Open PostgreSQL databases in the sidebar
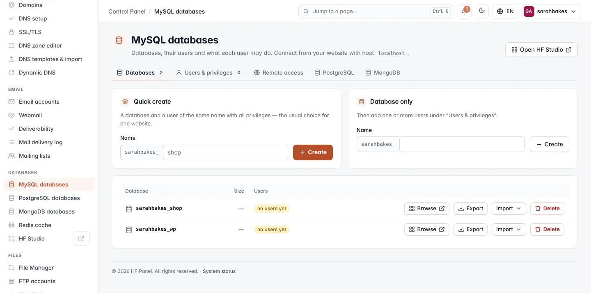 coord(49,198)
